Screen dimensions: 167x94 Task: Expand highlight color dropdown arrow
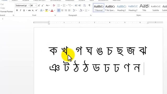(x=49, y=10)
